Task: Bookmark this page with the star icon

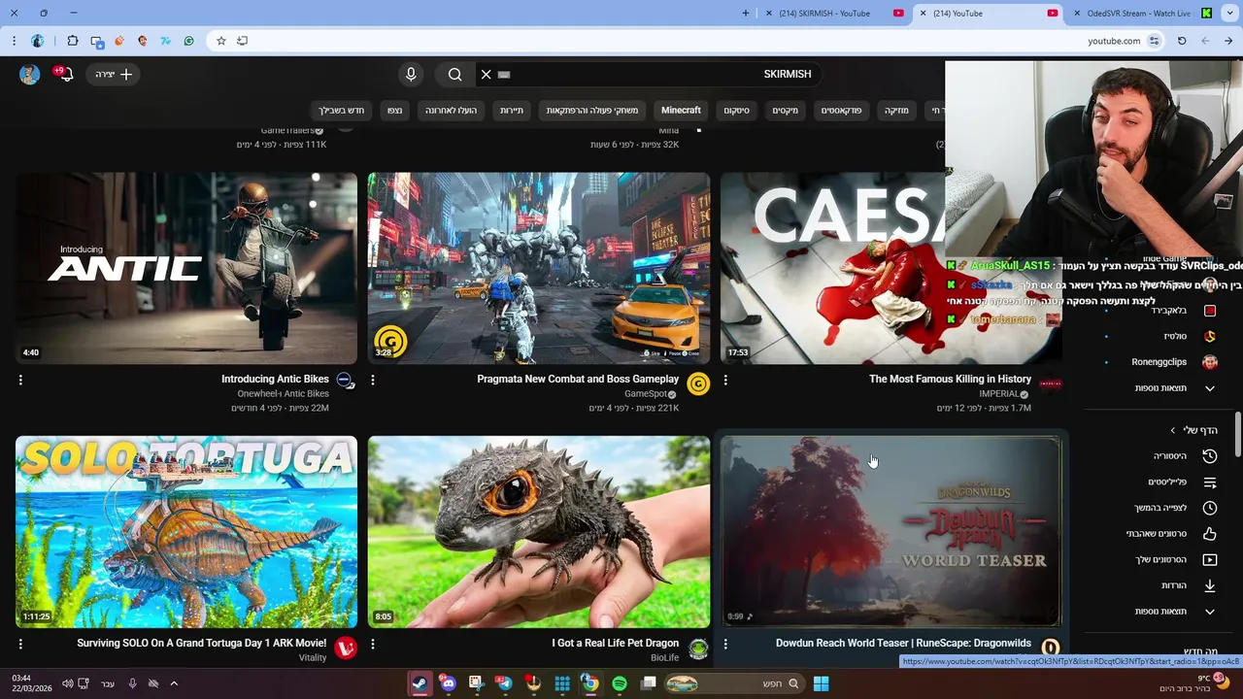Action: point(221,41)
